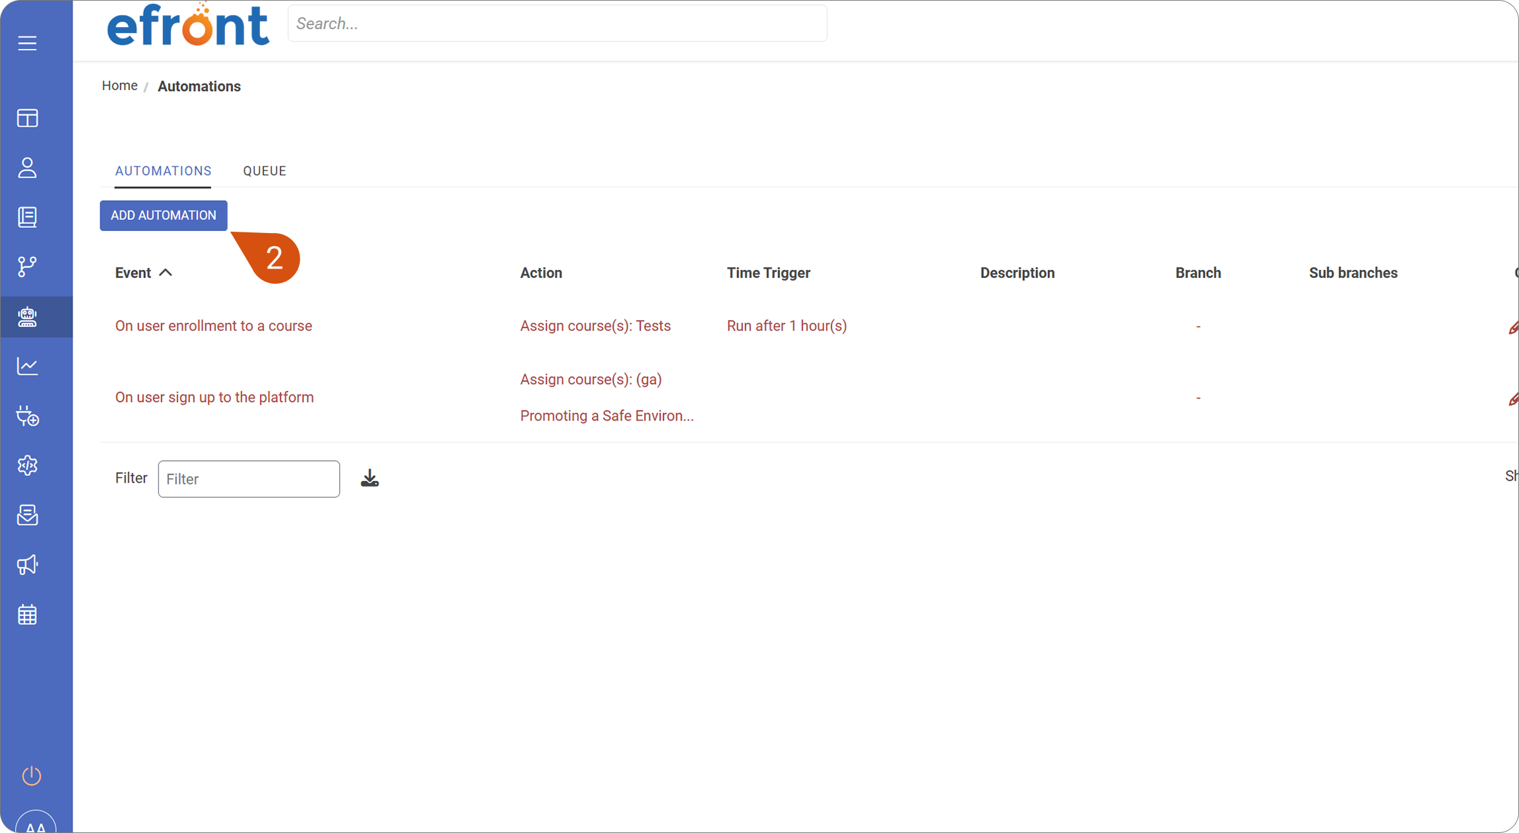
Task: Open the System settings gear icon
Action: [x=27, y=465]
